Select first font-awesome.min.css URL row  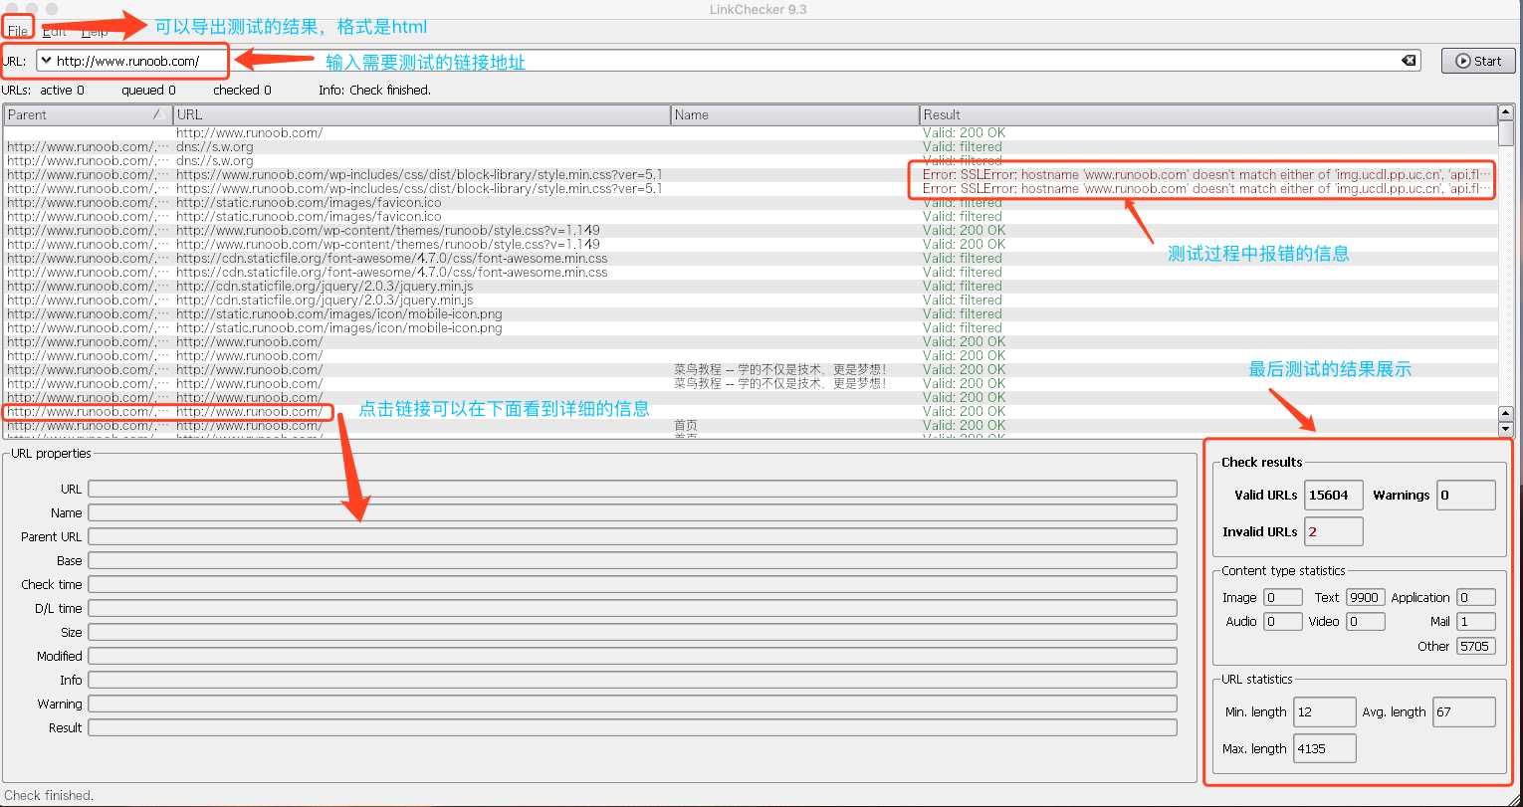point(751,258)
